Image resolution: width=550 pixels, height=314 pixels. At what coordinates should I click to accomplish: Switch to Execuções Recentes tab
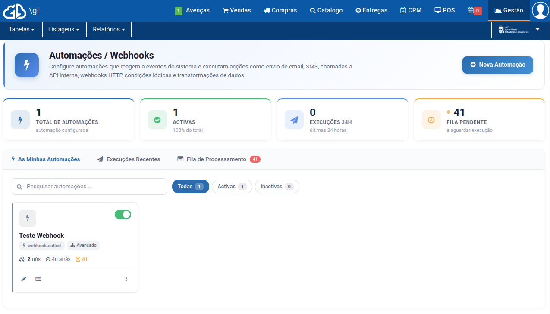(x=129, y=159)
